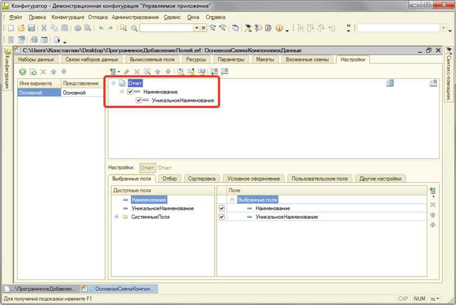This screenshot has width=456, height=305.
Task: Switch to the Ресурсы tab
Action: [196, 60]
